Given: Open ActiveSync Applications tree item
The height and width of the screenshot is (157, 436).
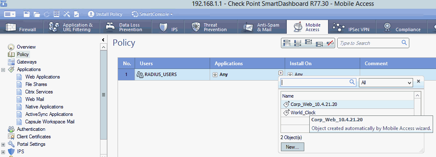Looking at the screenshot, I should coord(49,114).
